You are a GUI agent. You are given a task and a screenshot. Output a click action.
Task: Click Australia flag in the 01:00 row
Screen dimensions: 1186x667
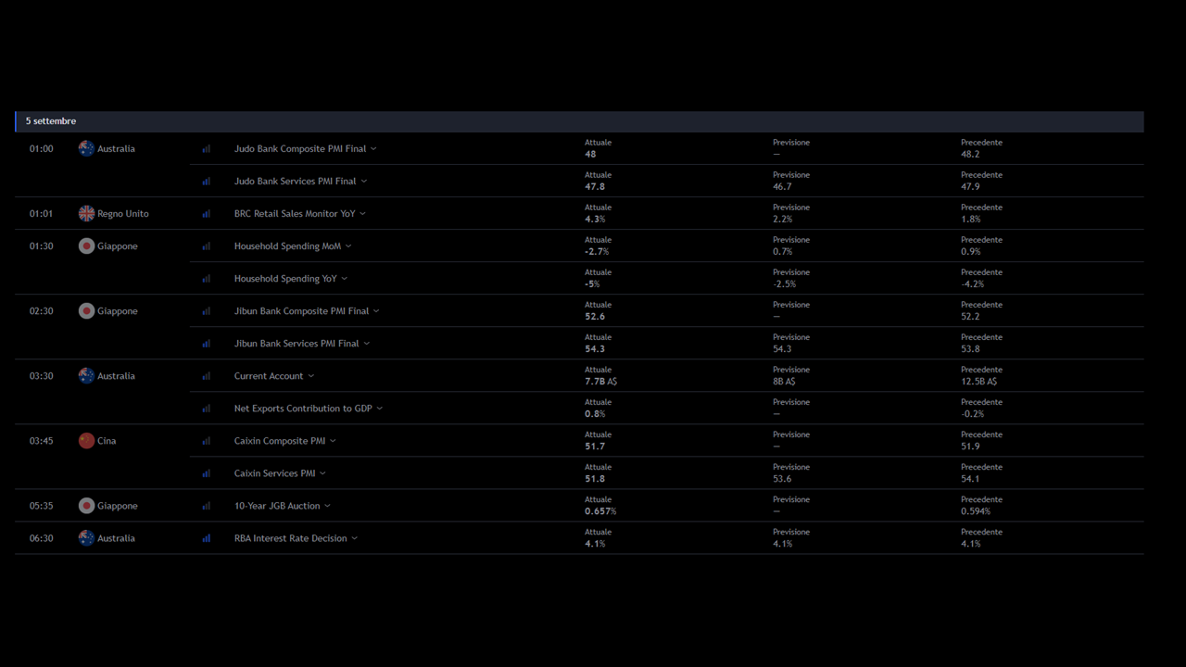coord(86,148)
